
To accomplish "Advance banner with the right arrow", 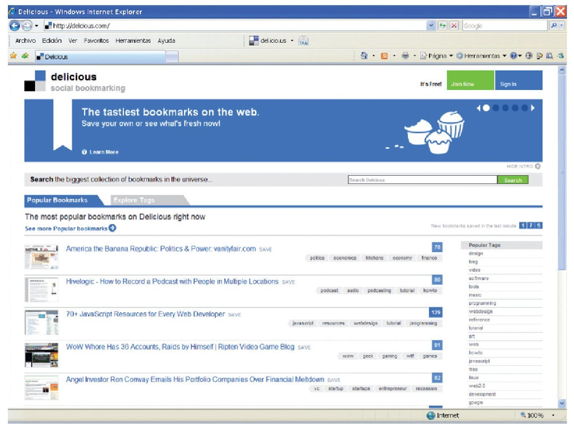I will tap(533, 108).
